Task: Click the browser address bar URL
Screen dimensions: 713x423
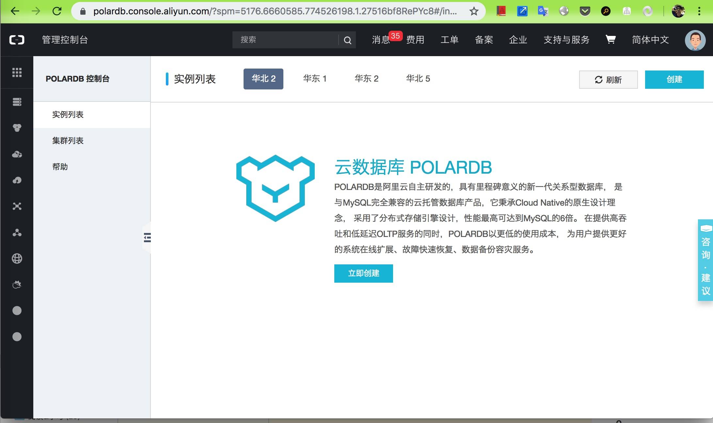Action: pyautogui.click(x=275, y=11)
